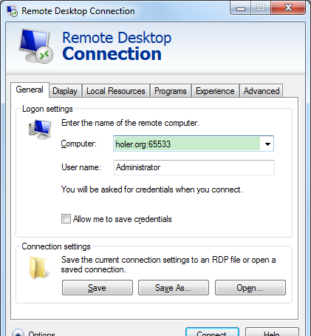311x336 pixels.
Task: Select the General tab
Action: [30, 90]
